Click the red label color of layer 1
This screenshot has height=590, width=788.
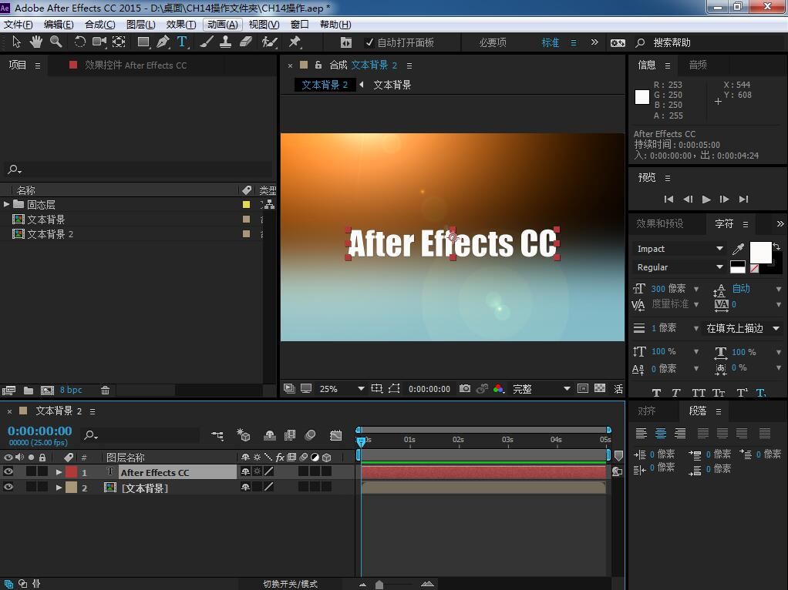coord(72,472)
